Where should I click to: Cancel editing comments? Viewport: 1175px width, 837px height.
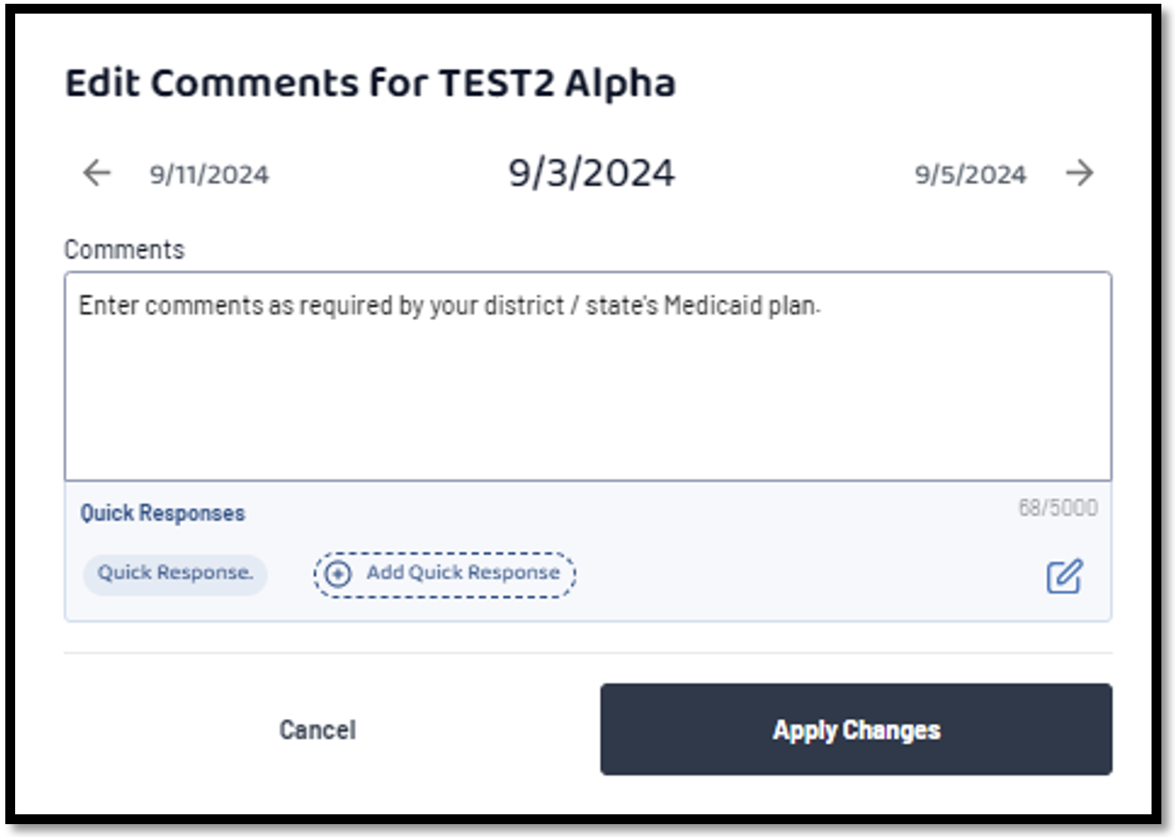click(x=317, y=730)
